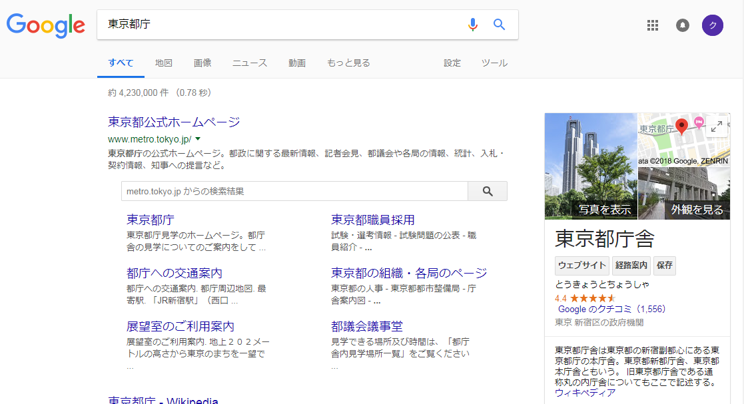Open the map thumbnail of 東京都庁
Screen dimensions: 744x404
point(684,139)
